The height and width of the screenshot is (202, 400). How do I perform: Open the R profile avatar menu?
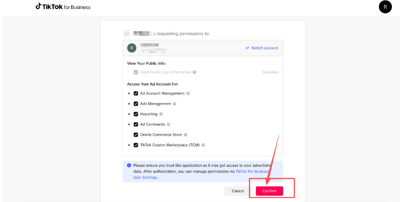point(385,7)
